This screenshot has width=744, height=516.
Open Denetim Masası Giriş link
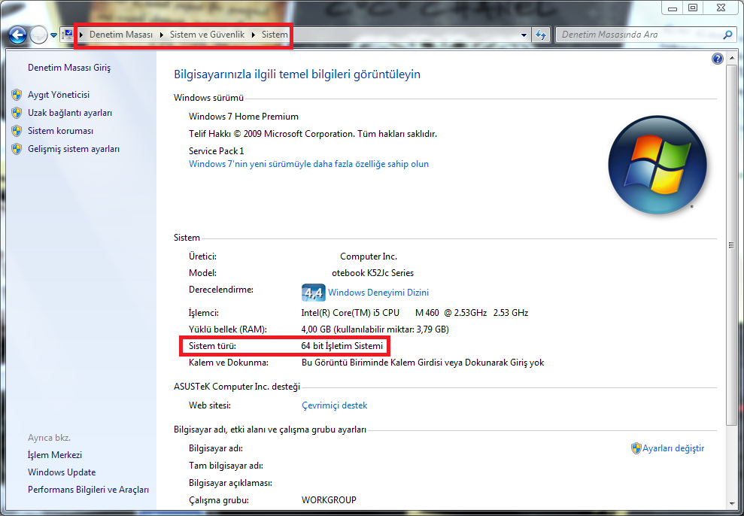(69, 68)
